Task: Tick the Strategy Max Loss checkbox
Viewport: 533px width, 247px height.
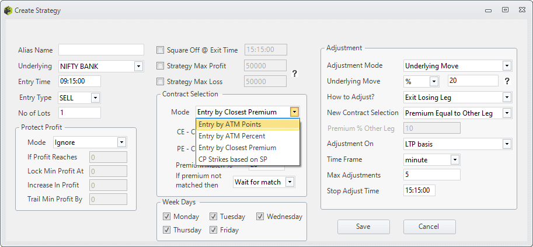Action: click(160, 81)
